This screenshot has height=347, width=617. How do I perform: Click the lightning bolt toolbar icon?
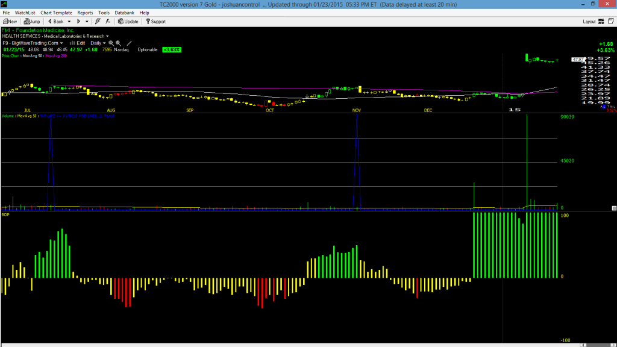(x=98, y=22)
